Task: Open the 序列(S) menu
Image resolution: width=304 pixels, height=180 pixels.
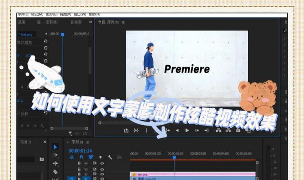Action: click(x=23, y=14)
